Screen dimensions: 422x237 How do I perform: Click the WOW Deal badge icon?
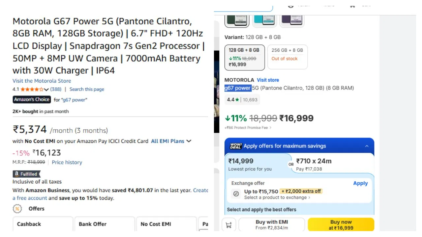click(x=235, y=145)
